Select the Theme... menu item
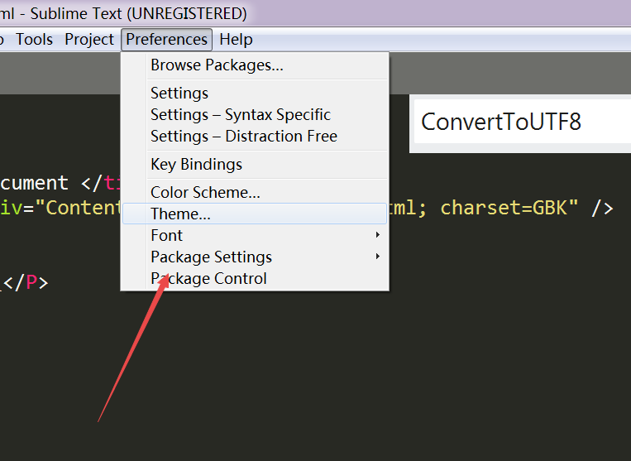This screenshot has width=631, height=461. point(255,214)
